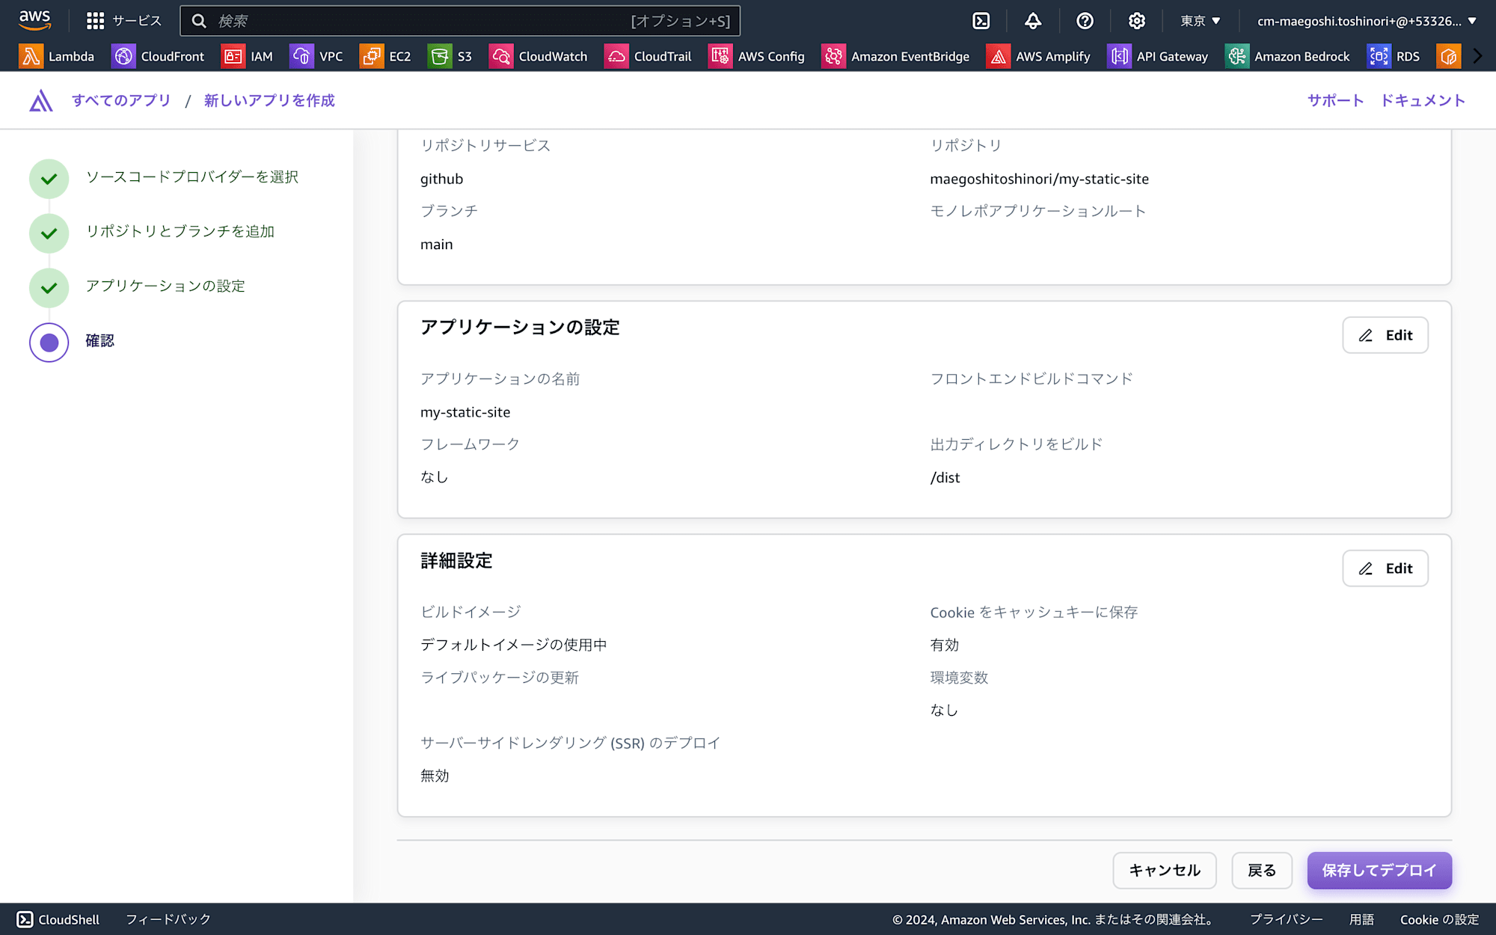The width and height of the screenshot is (1496, 935).
Task: Open the Amazon EventBridge shortcut
Action: [895, 56]
